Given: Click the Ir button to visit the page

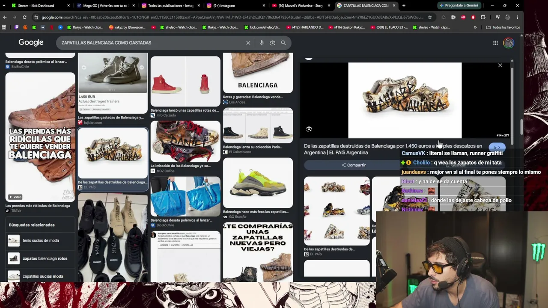Looking at the screenshot, I should pyautogui.click(x=497, y=148).
